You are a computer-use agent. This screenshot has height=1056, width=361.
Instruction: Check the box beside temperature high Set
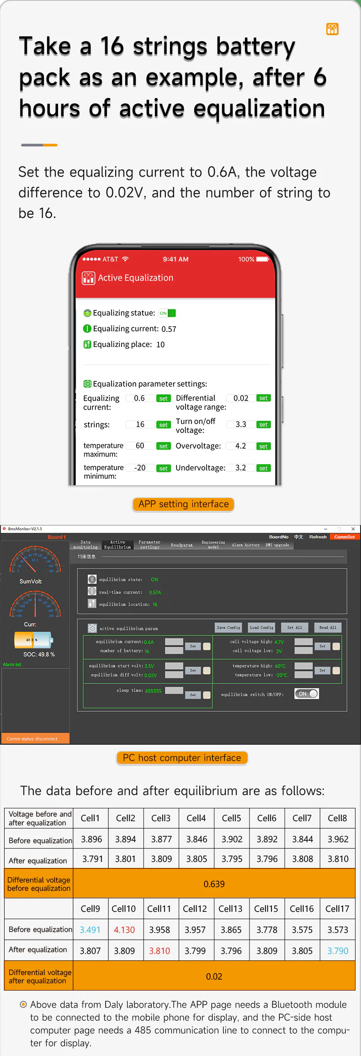click(336, 670)
